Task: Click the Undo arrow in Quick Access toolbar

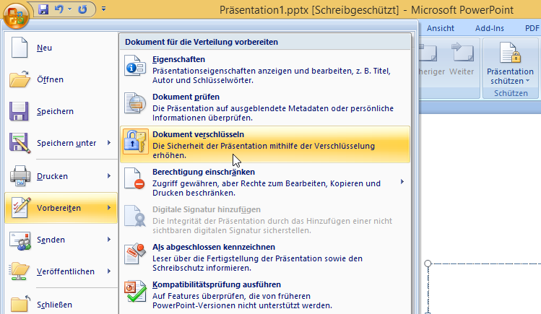Action: click(x=59, y=9)
